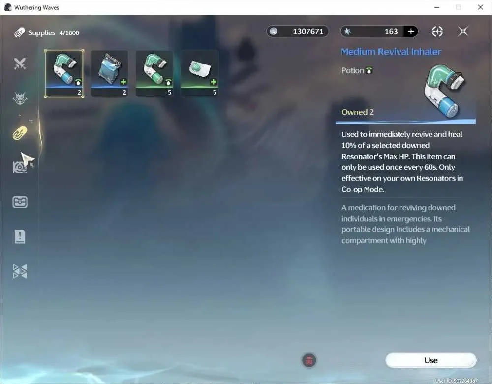The height and width of the screenshot is (384, 492).
Task: Open the treasure chest inventory tab
Action: (20, 202)
